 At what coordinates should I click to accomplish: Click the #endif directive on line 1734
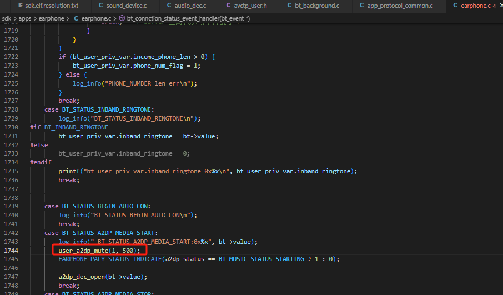[x=41, y=162]
